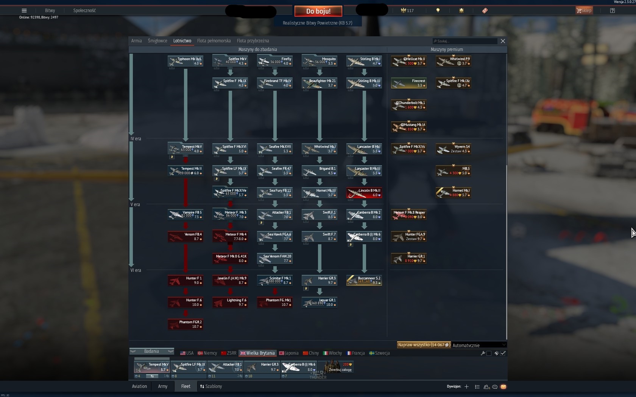The height and width of the screenshot is (397, 636).
Task: Select the Phantom FGR.2 aircraft card
Action: click(x=185, y=324)
